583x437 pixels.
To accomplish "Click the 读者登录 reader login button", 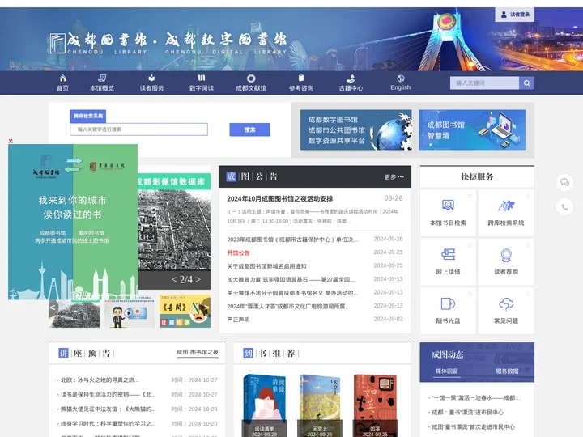I will coord(515,15).
